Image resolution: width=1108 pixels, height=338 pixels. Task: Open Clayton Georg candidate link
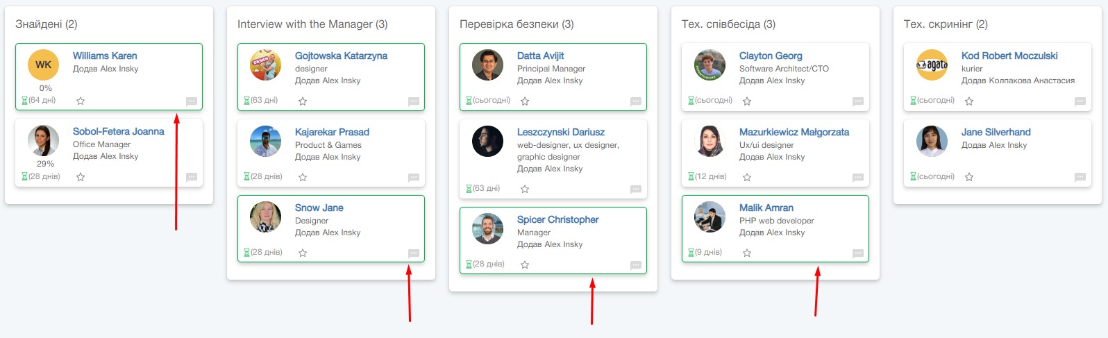(x=771, y=56)
